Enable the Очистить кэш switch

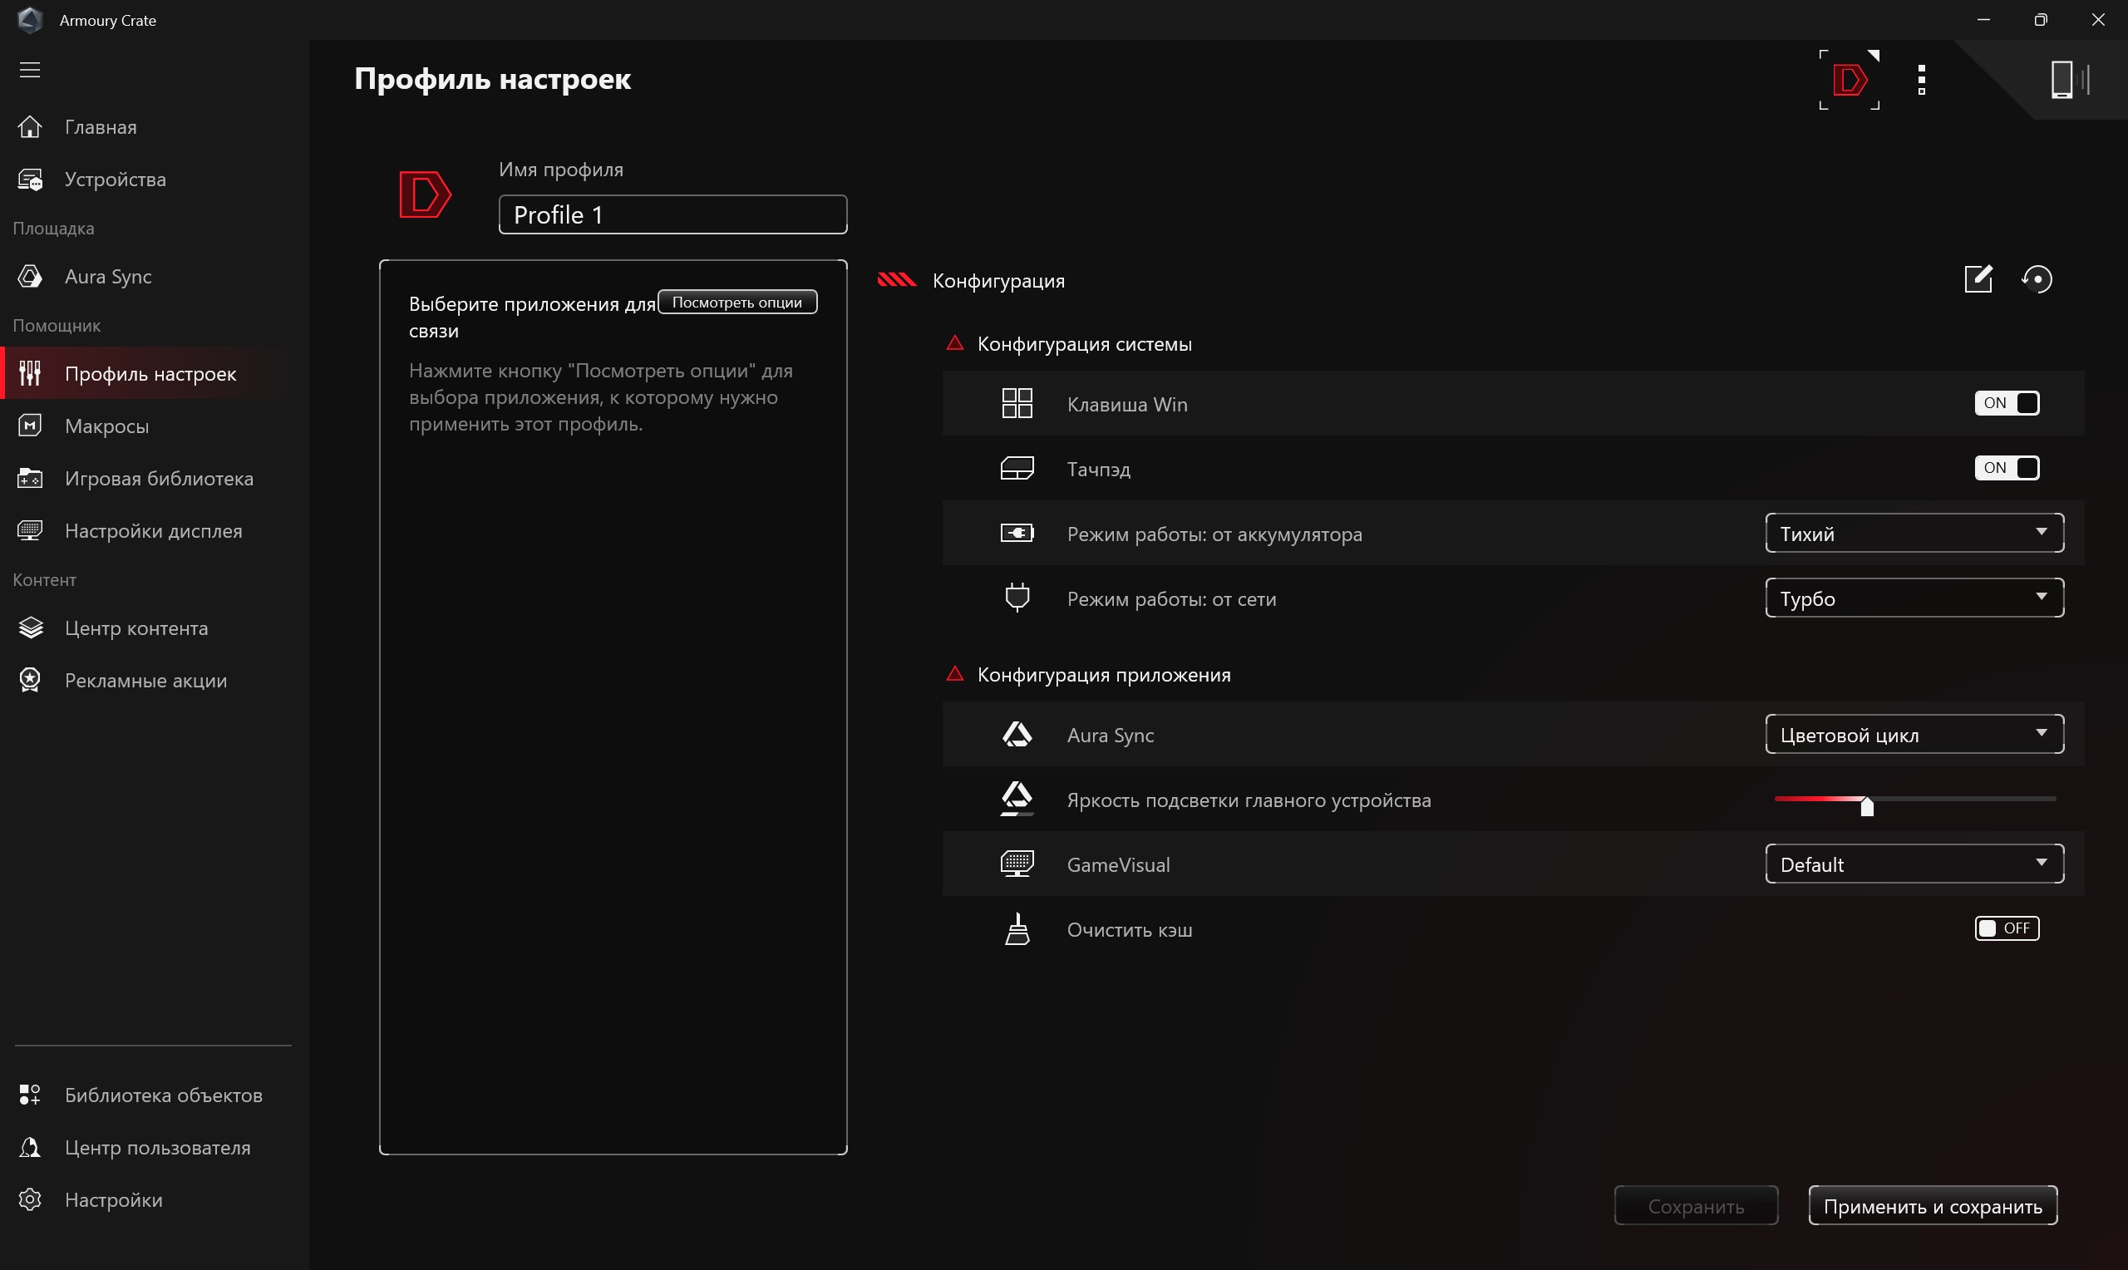pyautogui.click(x=2007, y=928)
